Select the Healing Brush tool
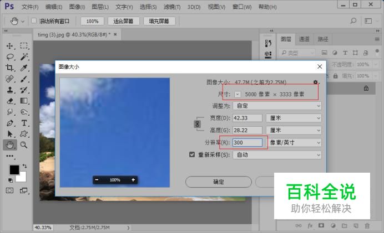The image size is (384, 233). click(9, 79)
